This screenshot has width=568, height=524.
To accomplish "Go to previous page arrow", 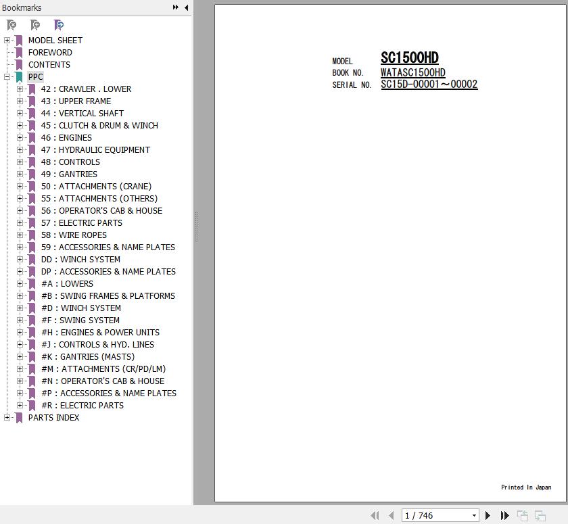I will (392, 515).
